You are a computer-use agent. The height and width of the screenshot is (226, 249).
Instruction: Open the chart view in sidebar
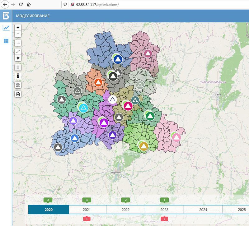(6, 28)
